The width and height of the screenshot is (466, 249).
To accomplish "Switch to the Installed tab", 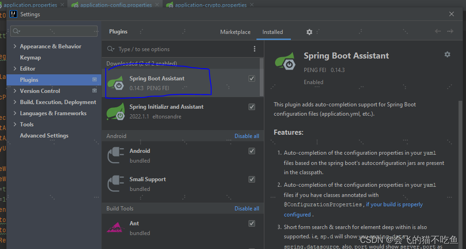I will click(x=273, y=32).
